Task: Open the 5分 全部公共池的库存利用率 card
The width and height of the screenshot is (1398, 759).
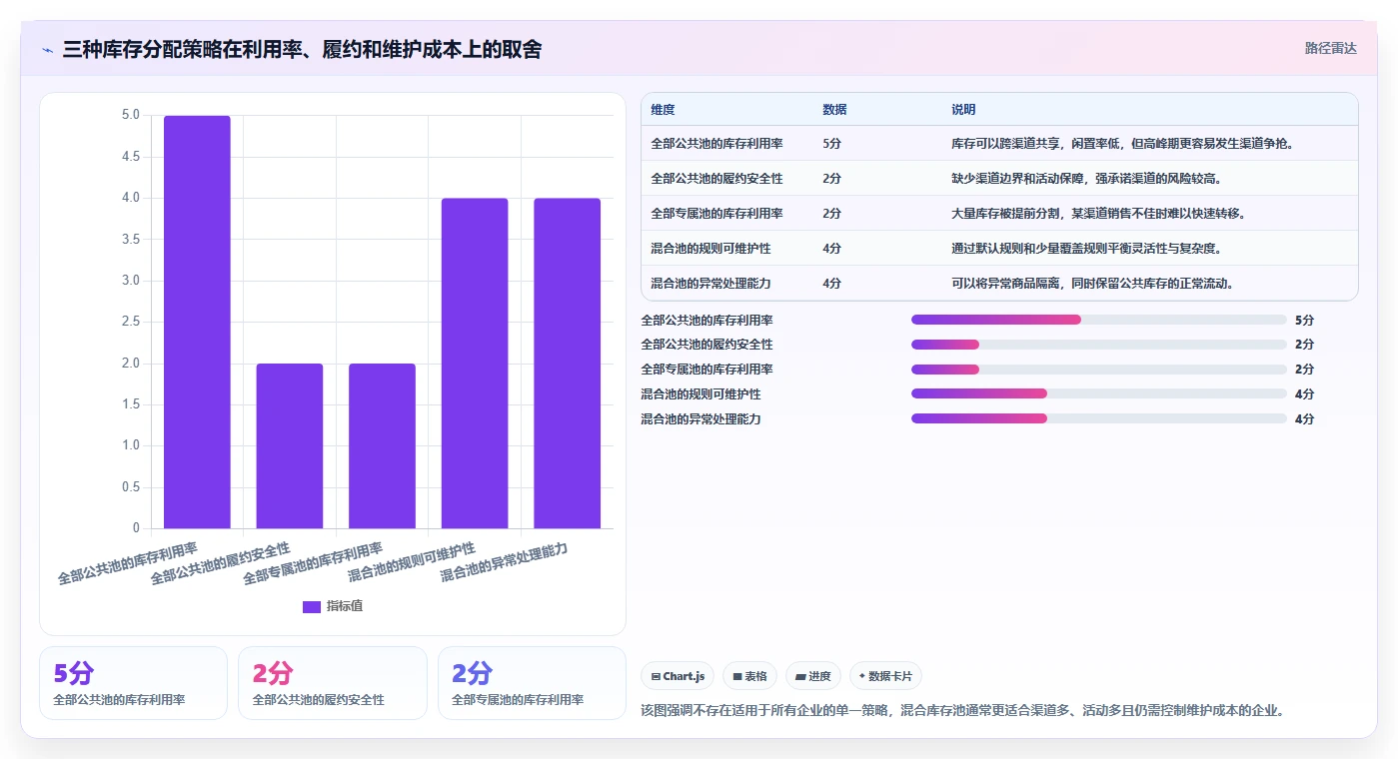Action: (134, 683)
